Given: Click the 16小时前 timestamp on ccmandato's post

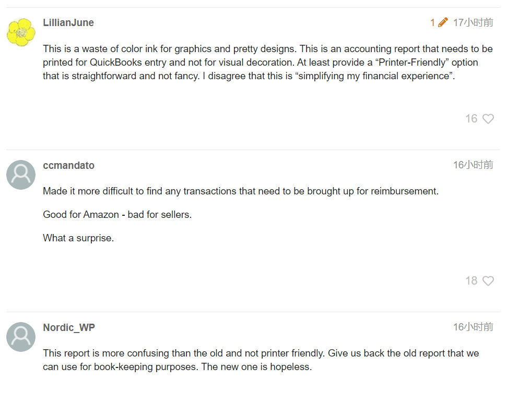Looking at the screenshot, I should [473, 165].
